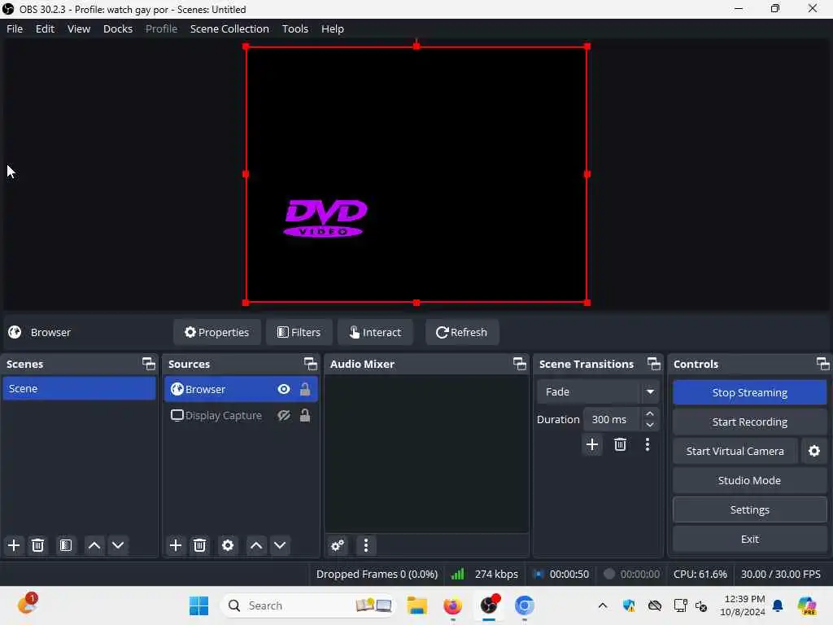Enter Studio Mode
The height and width of the screenshot is (625, 833).
click(749, 480)
